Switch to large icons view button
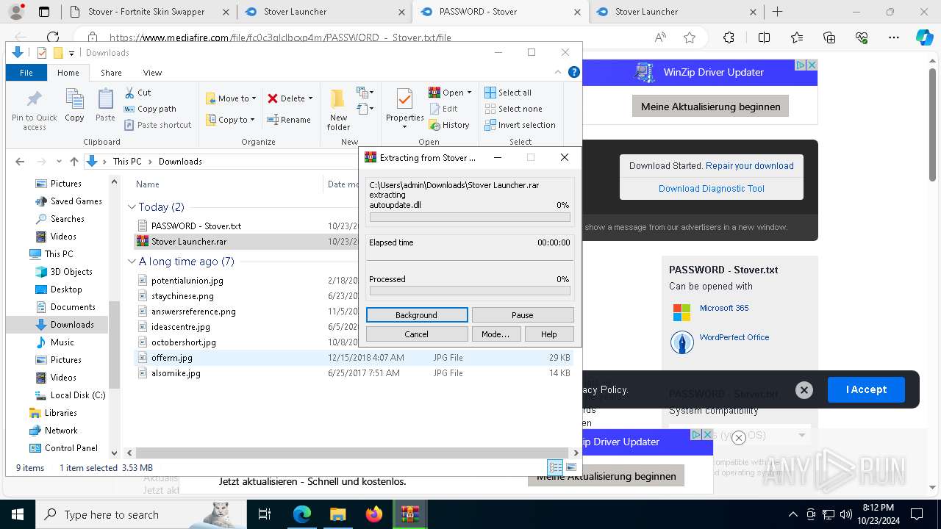Viewport: 941px width, 529px height. tap(570, 467)
